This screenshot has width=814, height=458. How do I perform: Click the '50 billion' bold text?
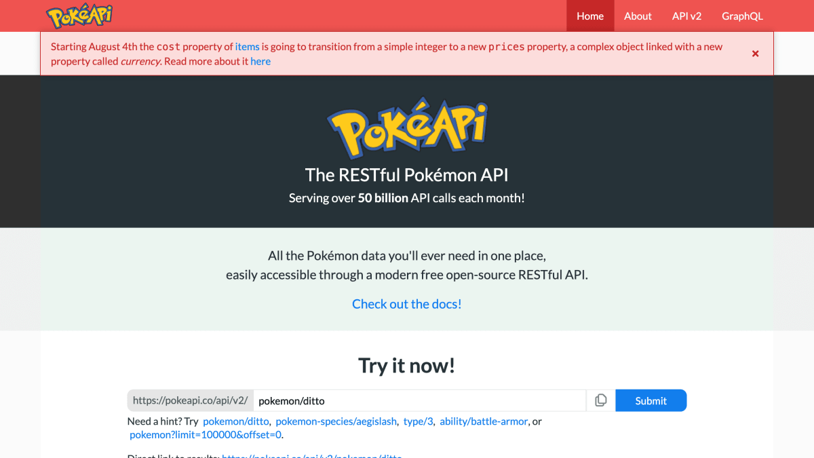pyautogui.click(x=383, y=198)
